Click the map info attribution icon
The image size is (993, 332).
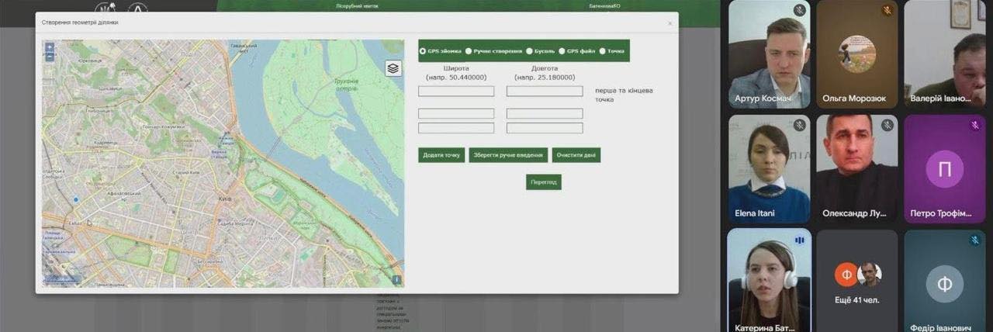click(396, 279)
